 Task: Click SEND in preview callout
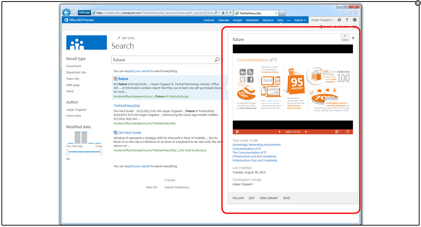pos(287,198)
